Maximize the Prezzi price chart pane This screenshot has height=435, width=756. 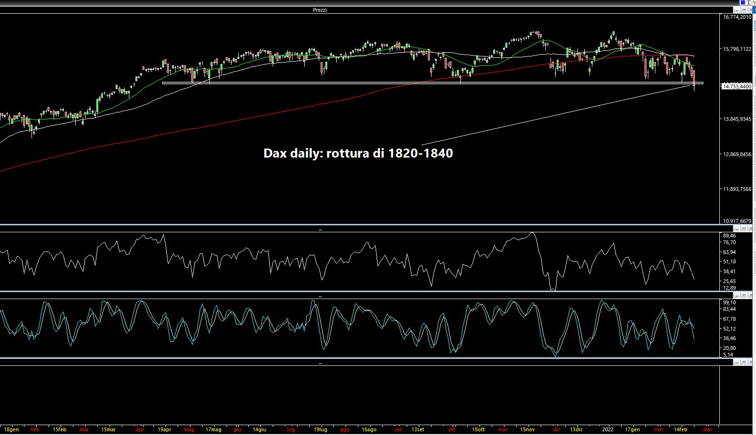tap(744, 10)
